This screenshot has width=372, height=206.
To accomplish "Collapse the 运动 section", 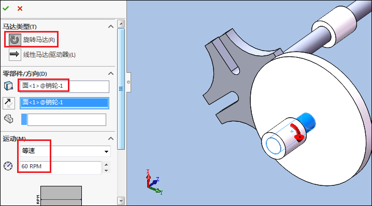I will click(x=111, y=138).
